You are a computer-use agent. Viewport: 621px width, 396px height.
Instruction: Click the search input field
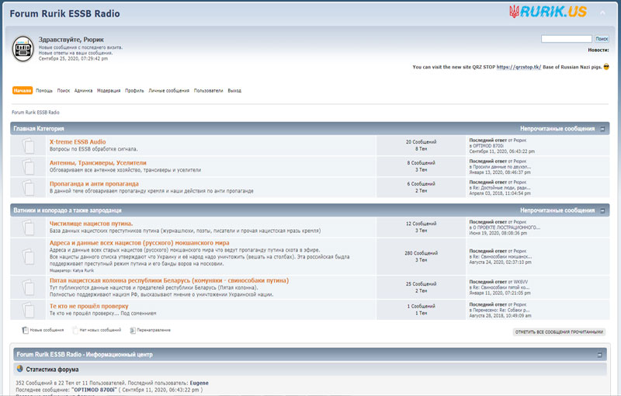[x=567, y=39]
